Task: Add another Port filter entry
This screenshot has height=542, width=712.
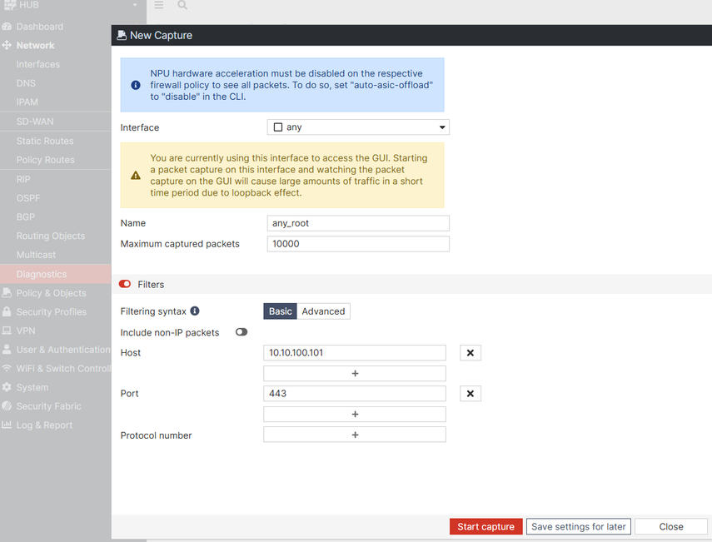Action: [x=355, y=415]
